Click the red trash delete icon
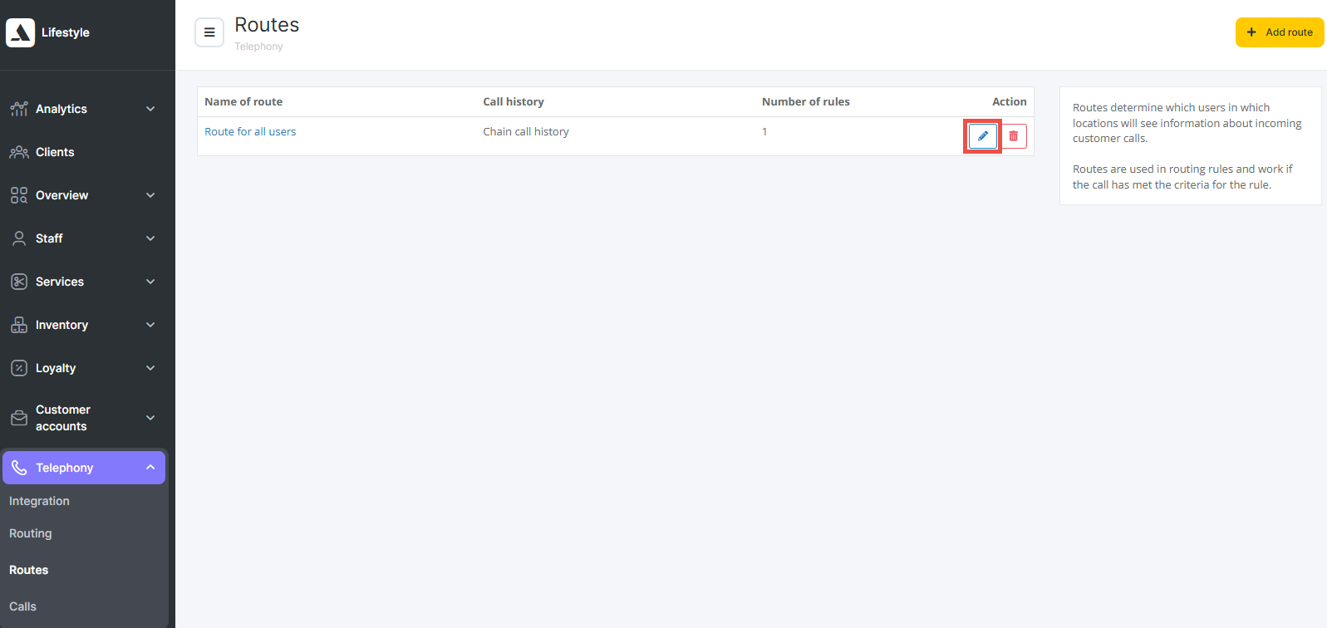Image resolution: width=1327 pixels, height=628 pixels. pos(1013,136)
